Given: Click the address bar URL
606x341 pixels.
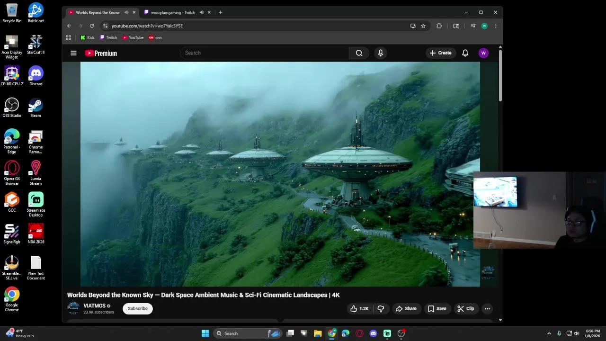Looking at the screenshot, I should click(147, 26).
